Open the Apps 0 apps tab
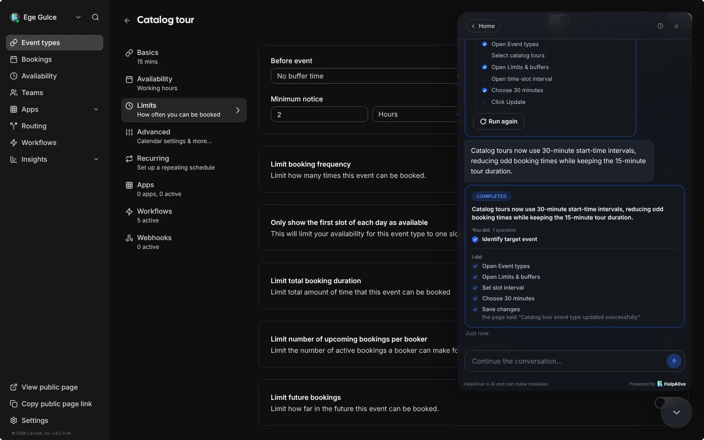This screenshot has width=704, height=440. [184, 189]
